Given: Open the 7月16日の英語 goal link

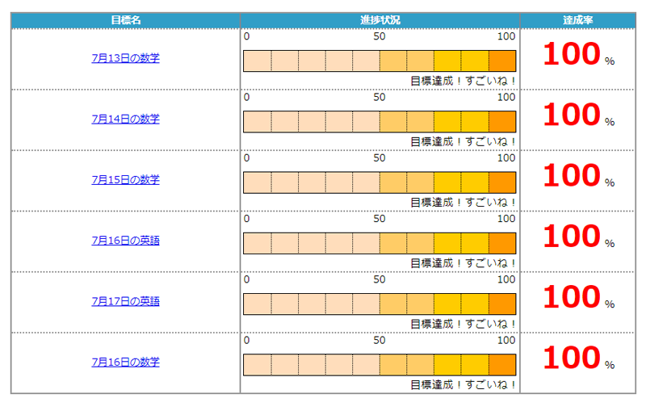Looking at the screenshot, I should (125, 240).
